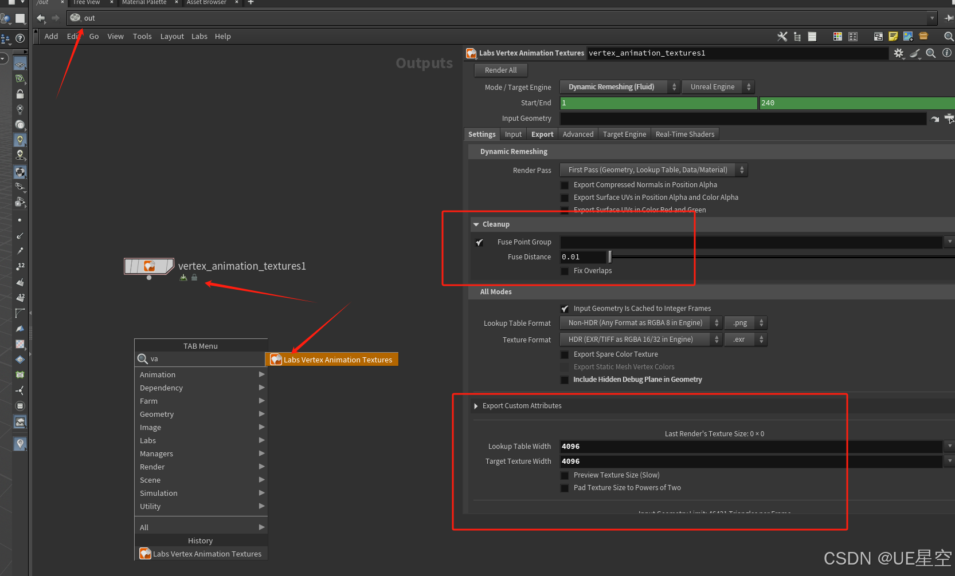Image resolution: width=955 pixels, height=576 pixels.
Task: Enable Include Hidden Debug Plane in Geometry
Action: click(565, 380)
